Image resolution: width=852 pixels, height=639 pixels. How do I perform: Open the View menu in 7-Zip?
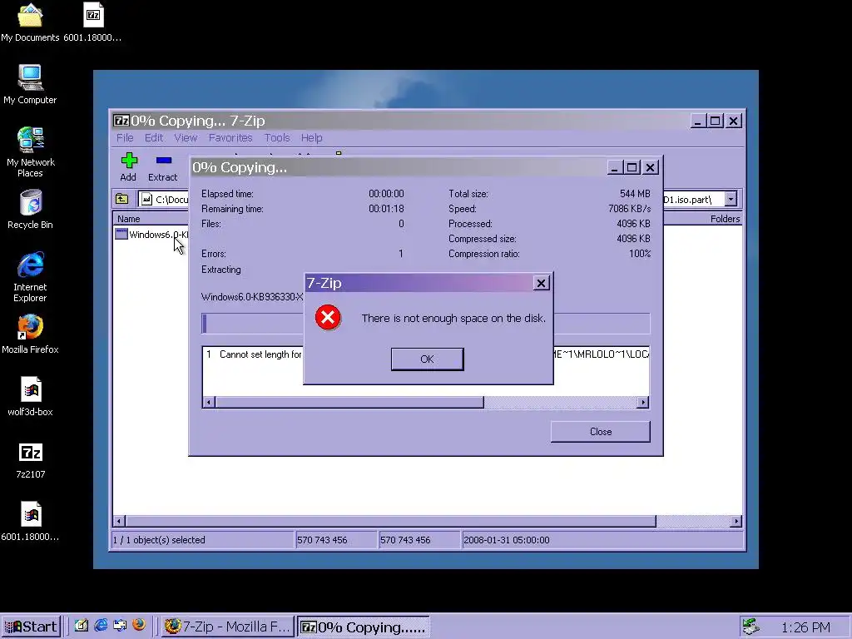pos(186,138)
